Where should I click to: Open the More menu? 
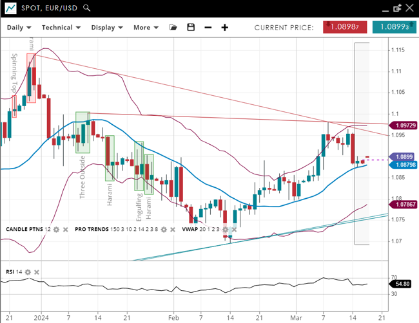146,28
